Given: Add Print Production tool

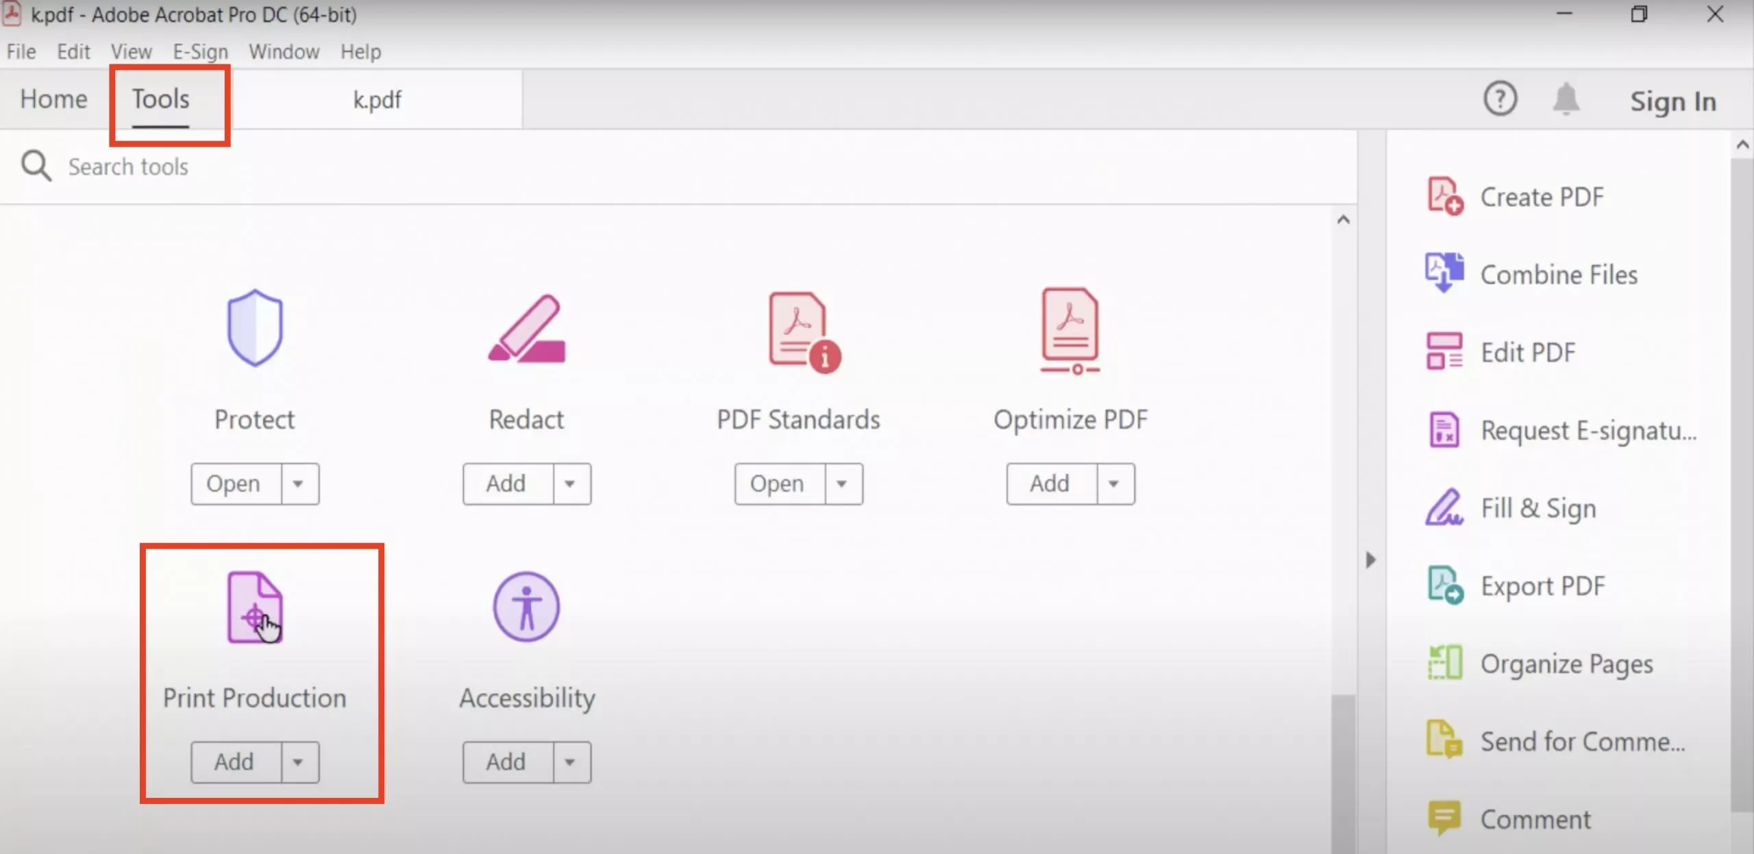Looking at the screenshot, I should 234,762.
